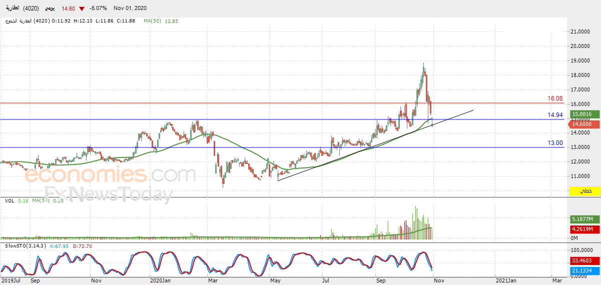Click the yellow خطي scale label
The width and height of the screenshot is (601, 285).
point(584,191)
